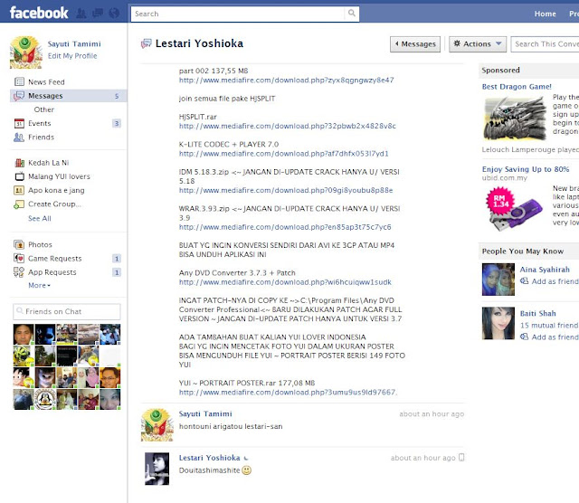
Task: Click USB drive ad thumbnail
Action: coord(515,207)
